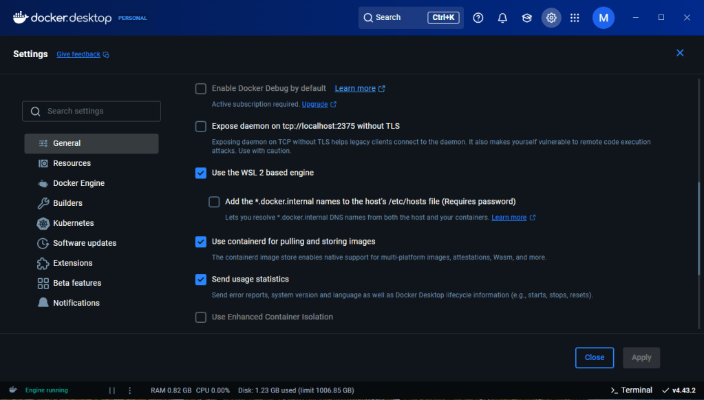Viewport: 704px width, 400px height.
Task: Open the Terminal from the status bar
Action: click(631, 390)
